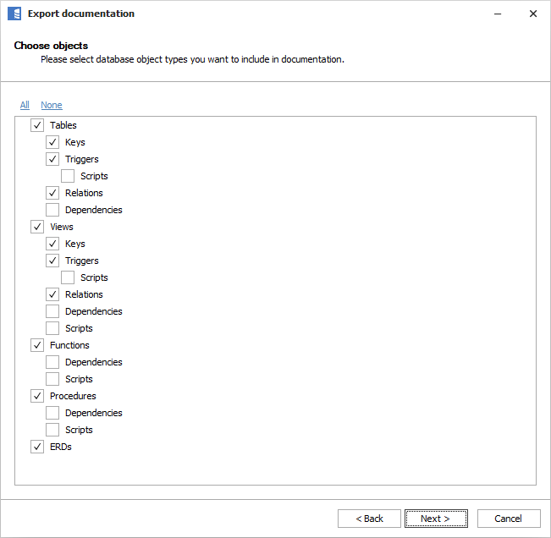Viewport: 551px width, 538px height.
Task: Enable Dependencies under Views
Action: click(52, 311)
